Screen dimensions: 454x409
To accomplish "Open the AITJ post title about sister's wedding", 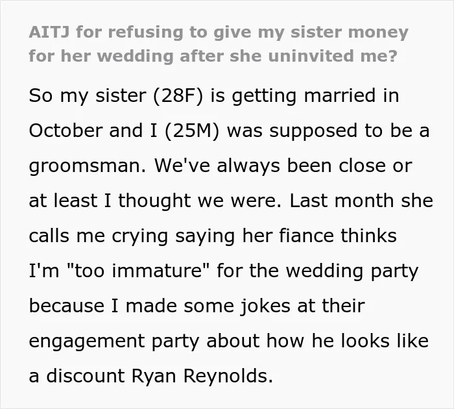I will click(x=219, y=44).
